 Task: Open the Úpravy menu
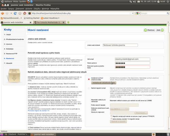click(11, 8)
